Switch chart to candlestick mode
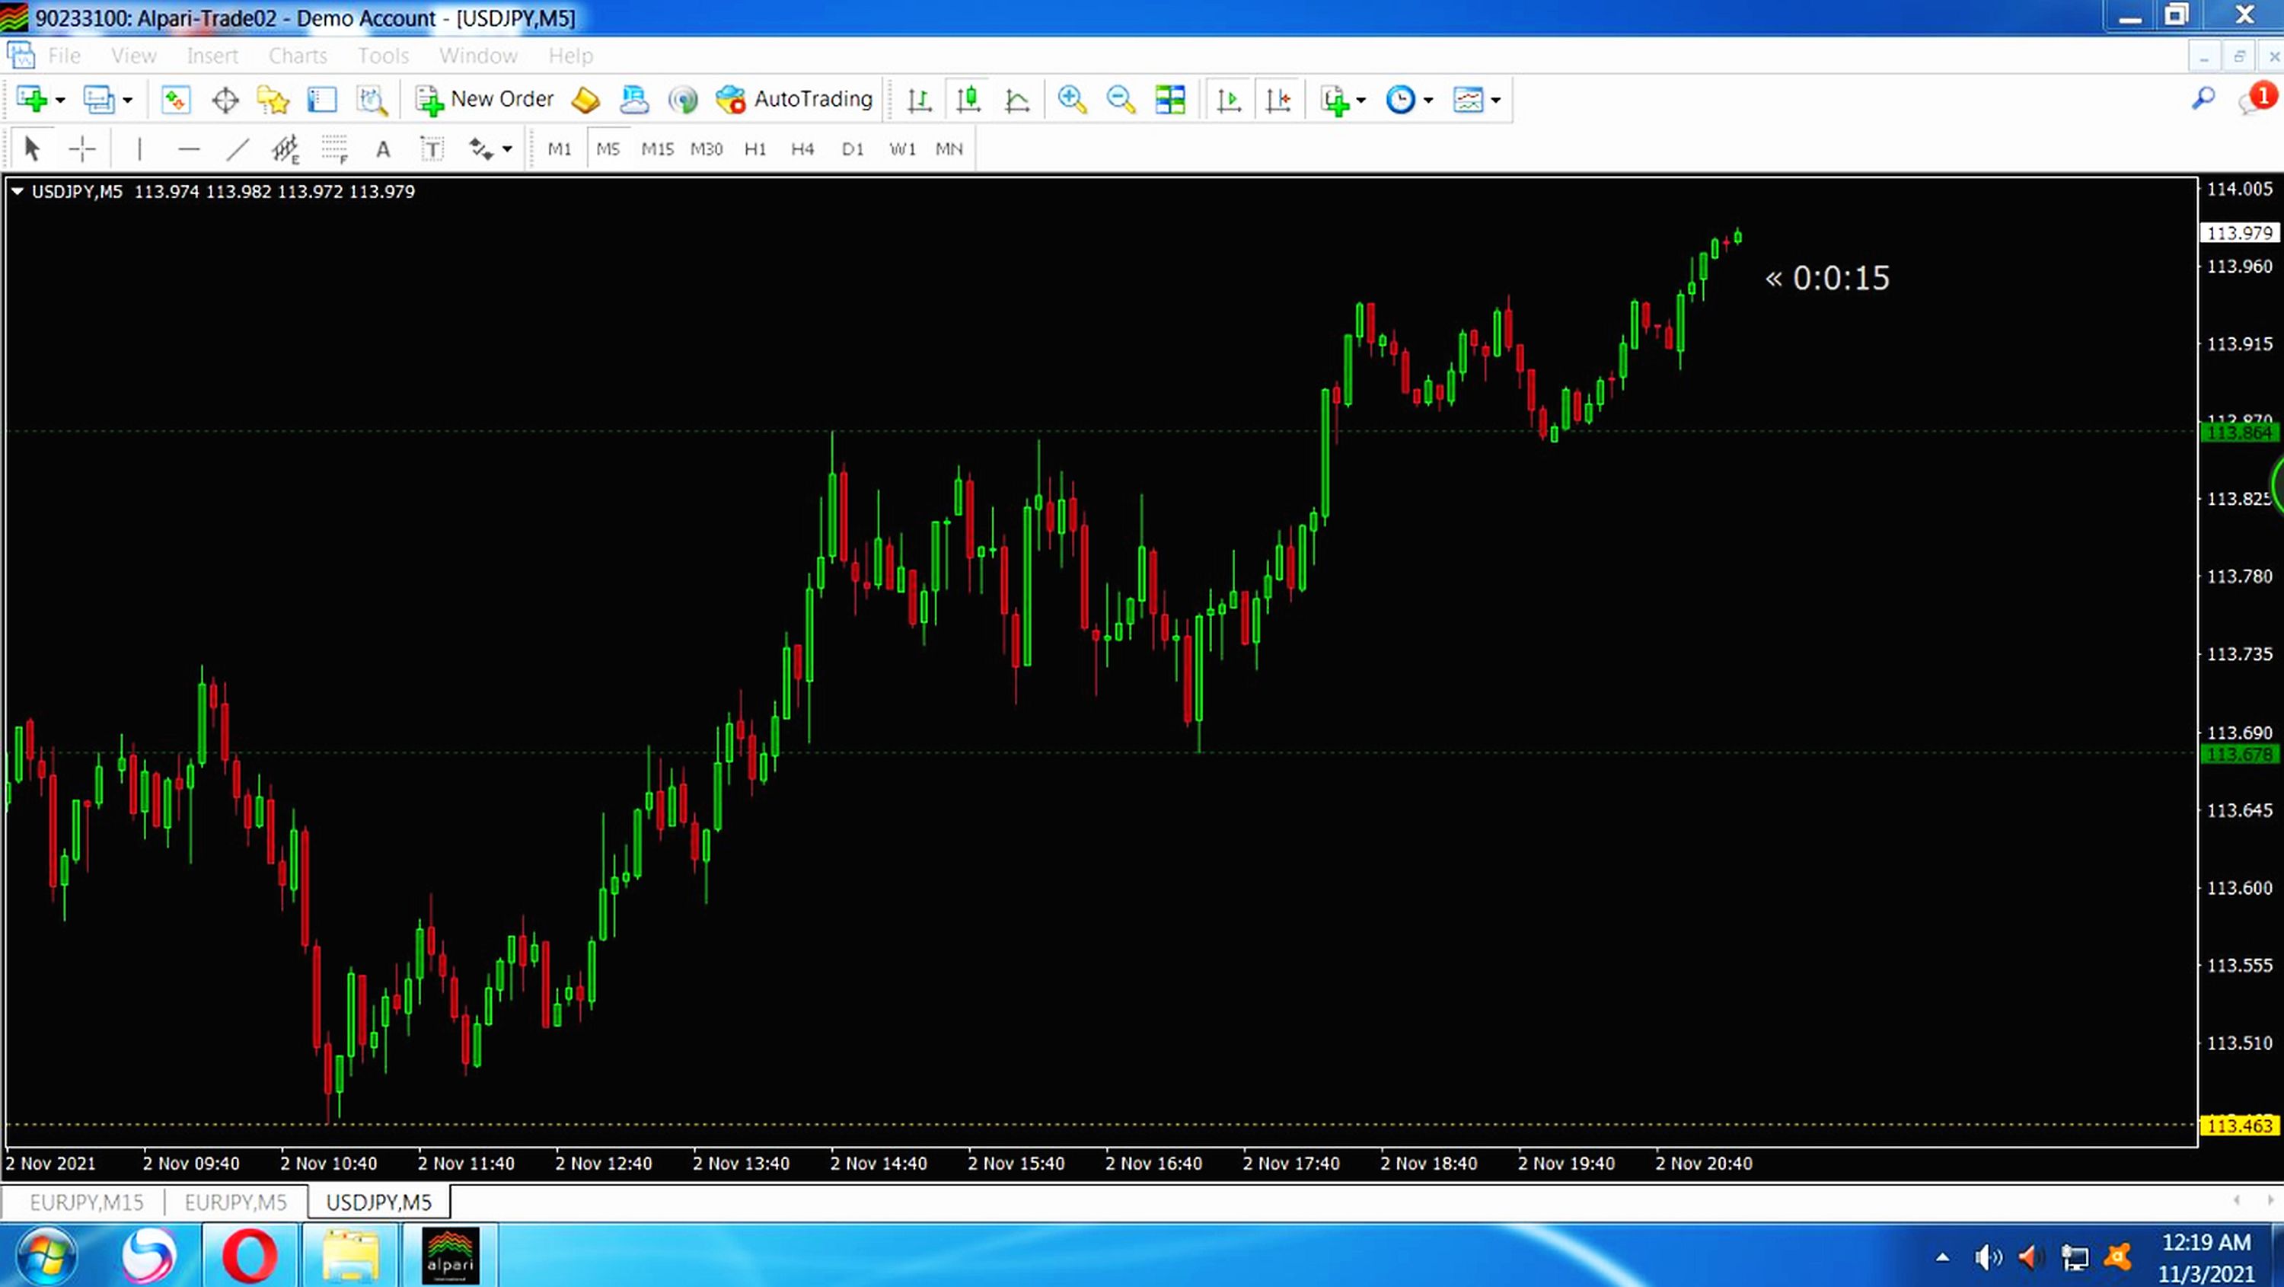Image resolution: width=2284 pixels, height=1287 pixels. pyautogui.click(x=968, y=99)
